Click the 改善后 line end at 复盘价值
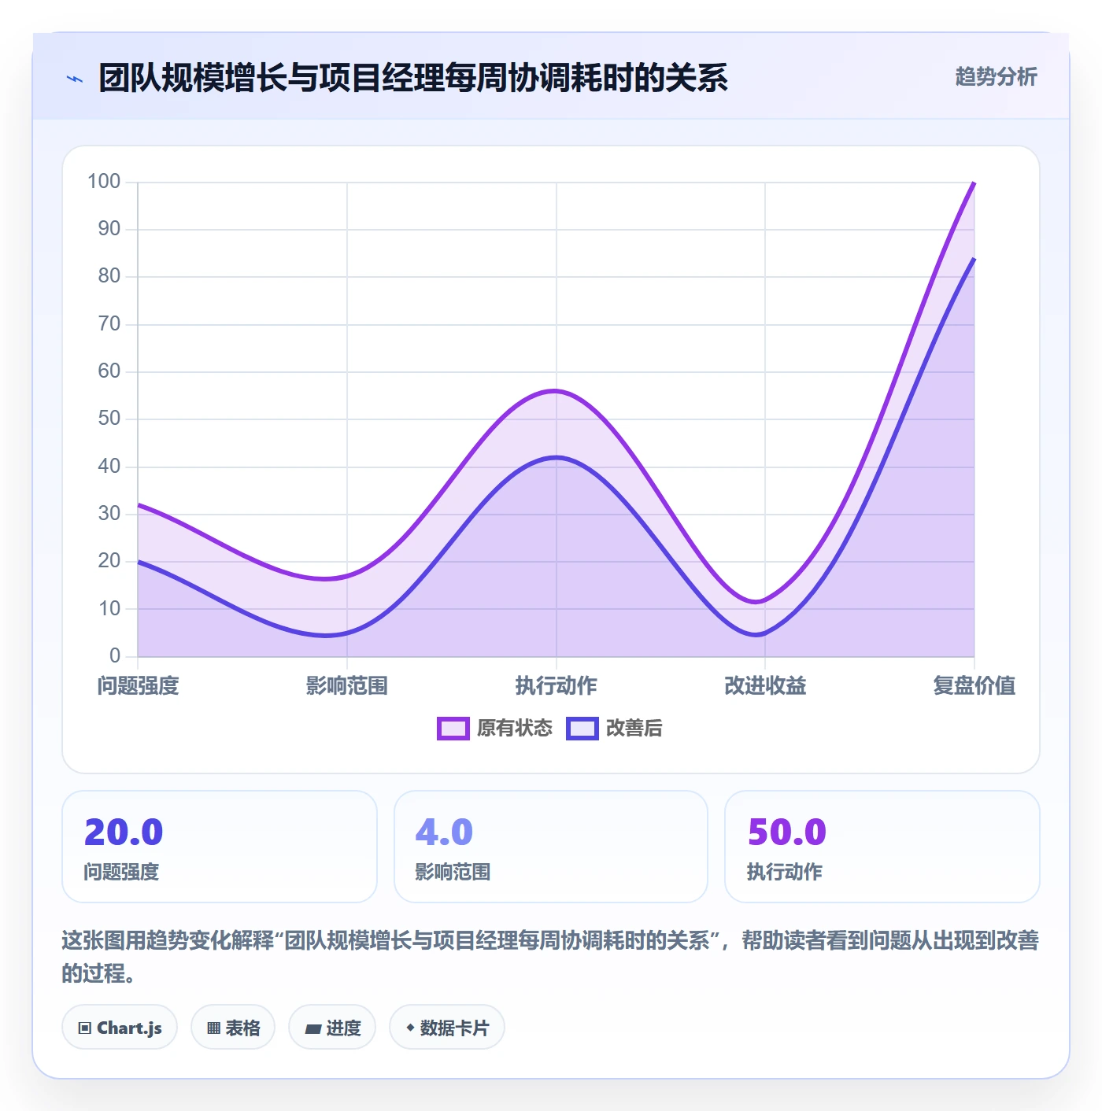The width and height of the screenshot is (1102, 1111). 974,258
